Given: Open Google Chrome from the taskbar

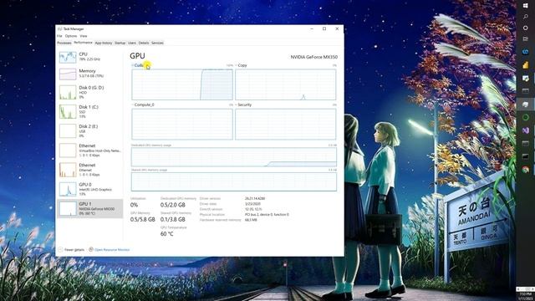Looking at the screenshot, I should [x=526, y=170].
